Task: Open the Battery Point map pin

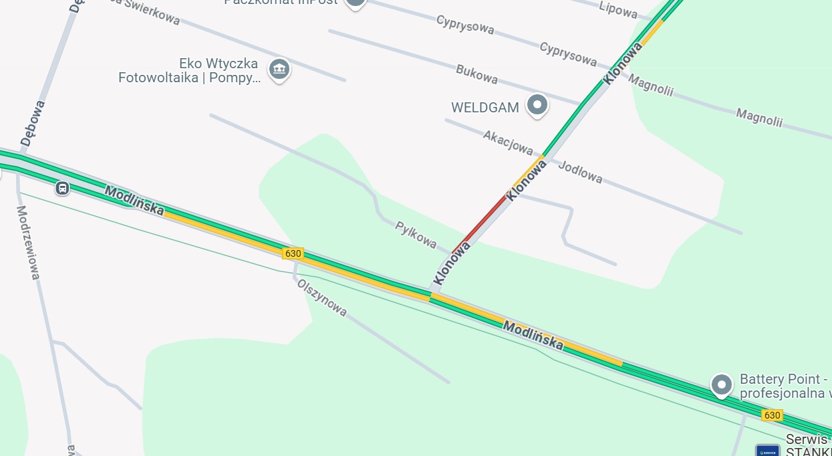Action: [721, 386]
